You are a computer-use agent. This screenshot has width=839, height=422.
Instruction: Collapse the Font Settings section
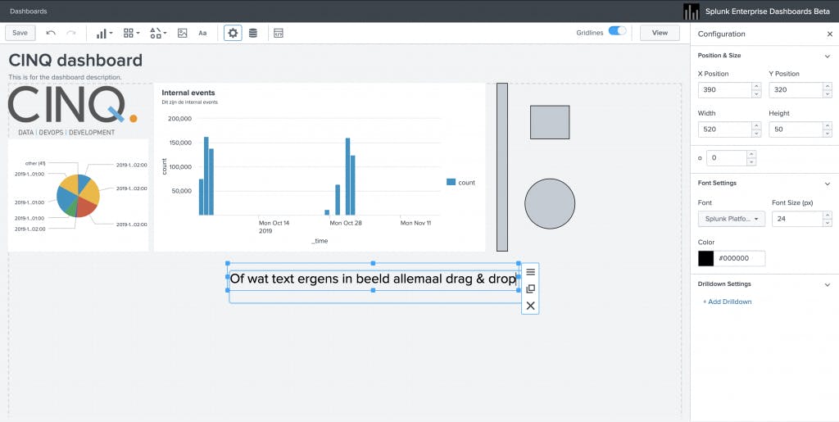(x=828, y=184)
